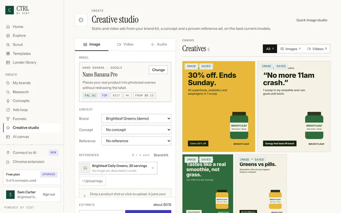Open the Ads loop icon
The height and width of the screenshot is (213, 341).
click(x=8, y=110)
